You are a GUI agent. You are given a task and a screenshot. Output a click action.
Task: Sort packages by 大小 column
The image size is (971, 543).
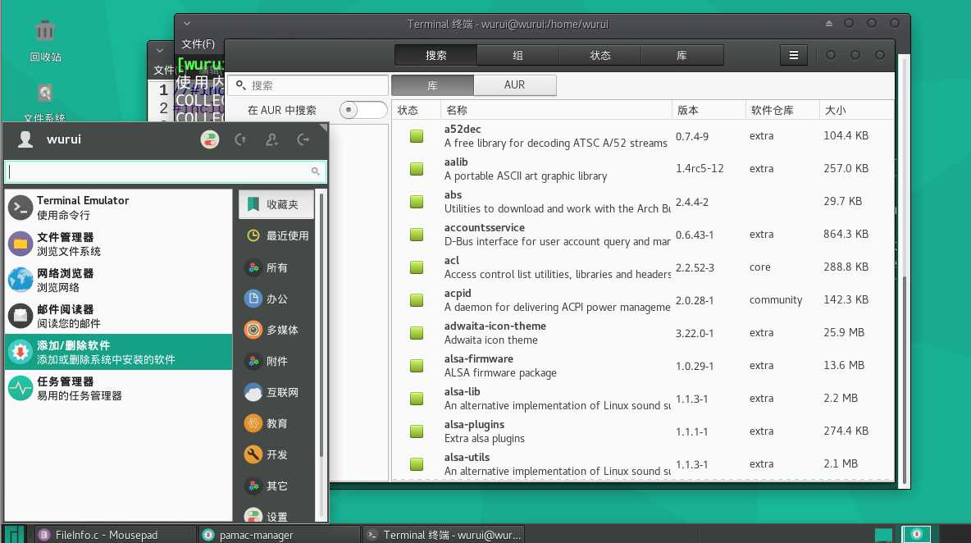tap(856, 110)
